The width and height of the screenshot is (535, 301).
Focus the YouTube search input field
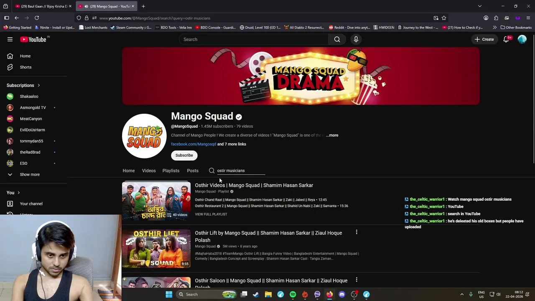click(x=255, y=39)
